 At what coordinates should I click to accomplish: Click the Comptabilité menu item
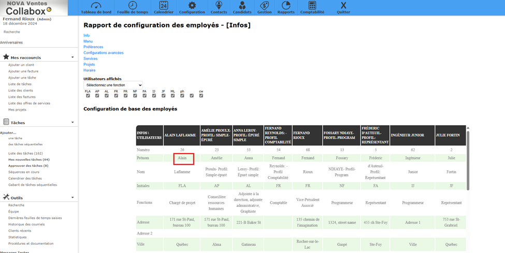312,7
